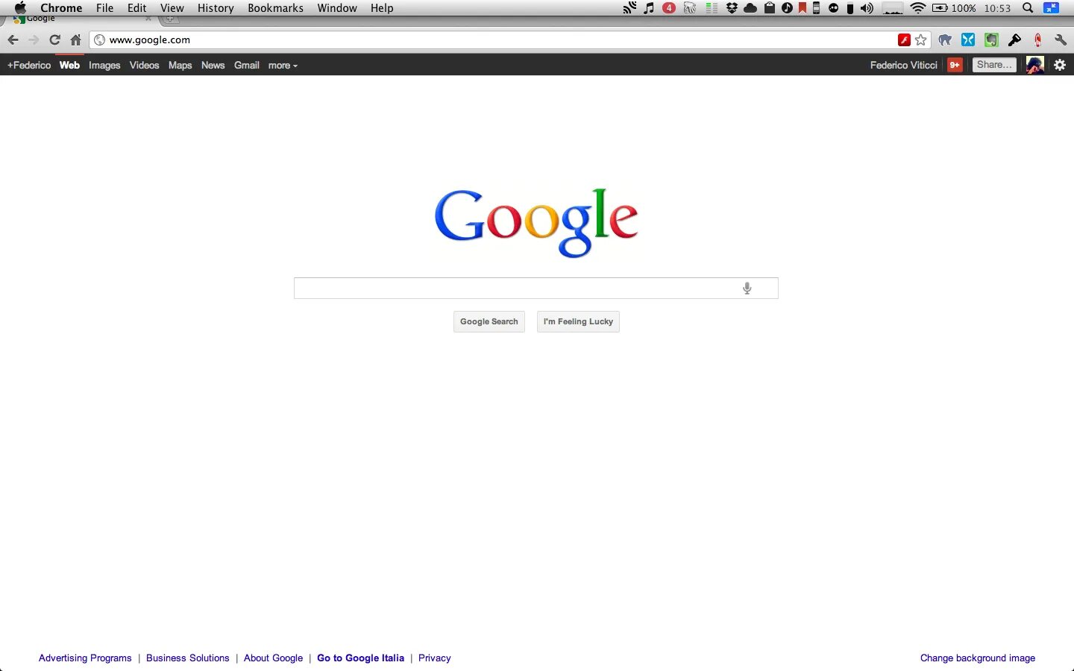
Task: Click the +Federico link
Action: point(29,66)
